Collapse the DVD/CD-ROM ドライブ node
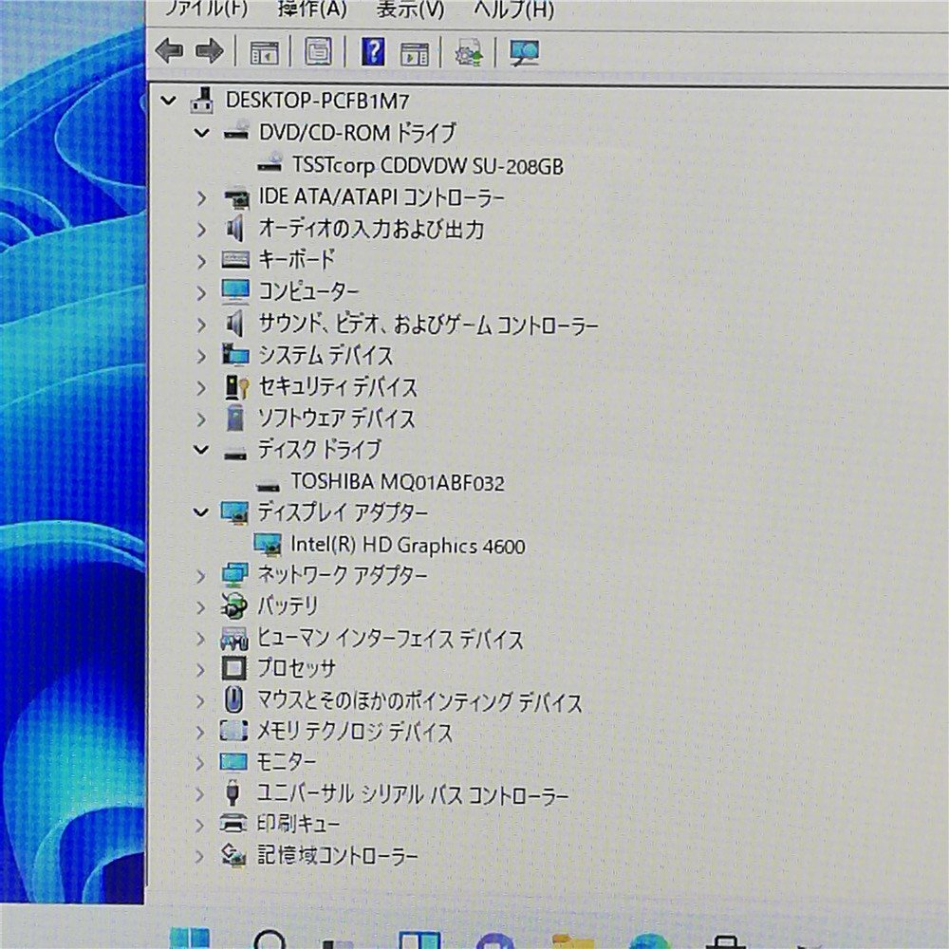Screen dimensions: 949x949 pyautogui.click(x=201, y=133)
